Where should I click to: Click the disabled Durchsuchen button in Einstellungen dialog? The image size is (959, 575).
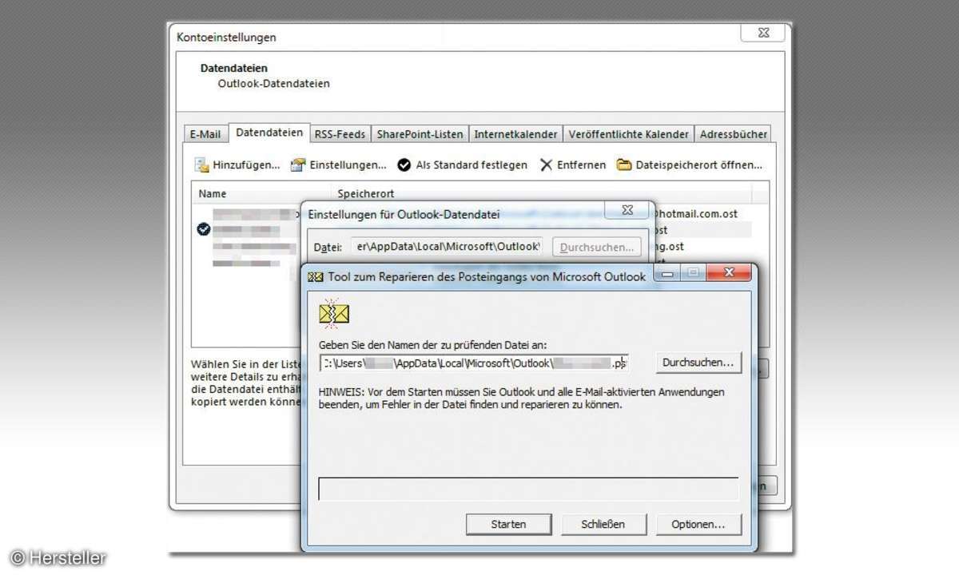tap(597, 247)
